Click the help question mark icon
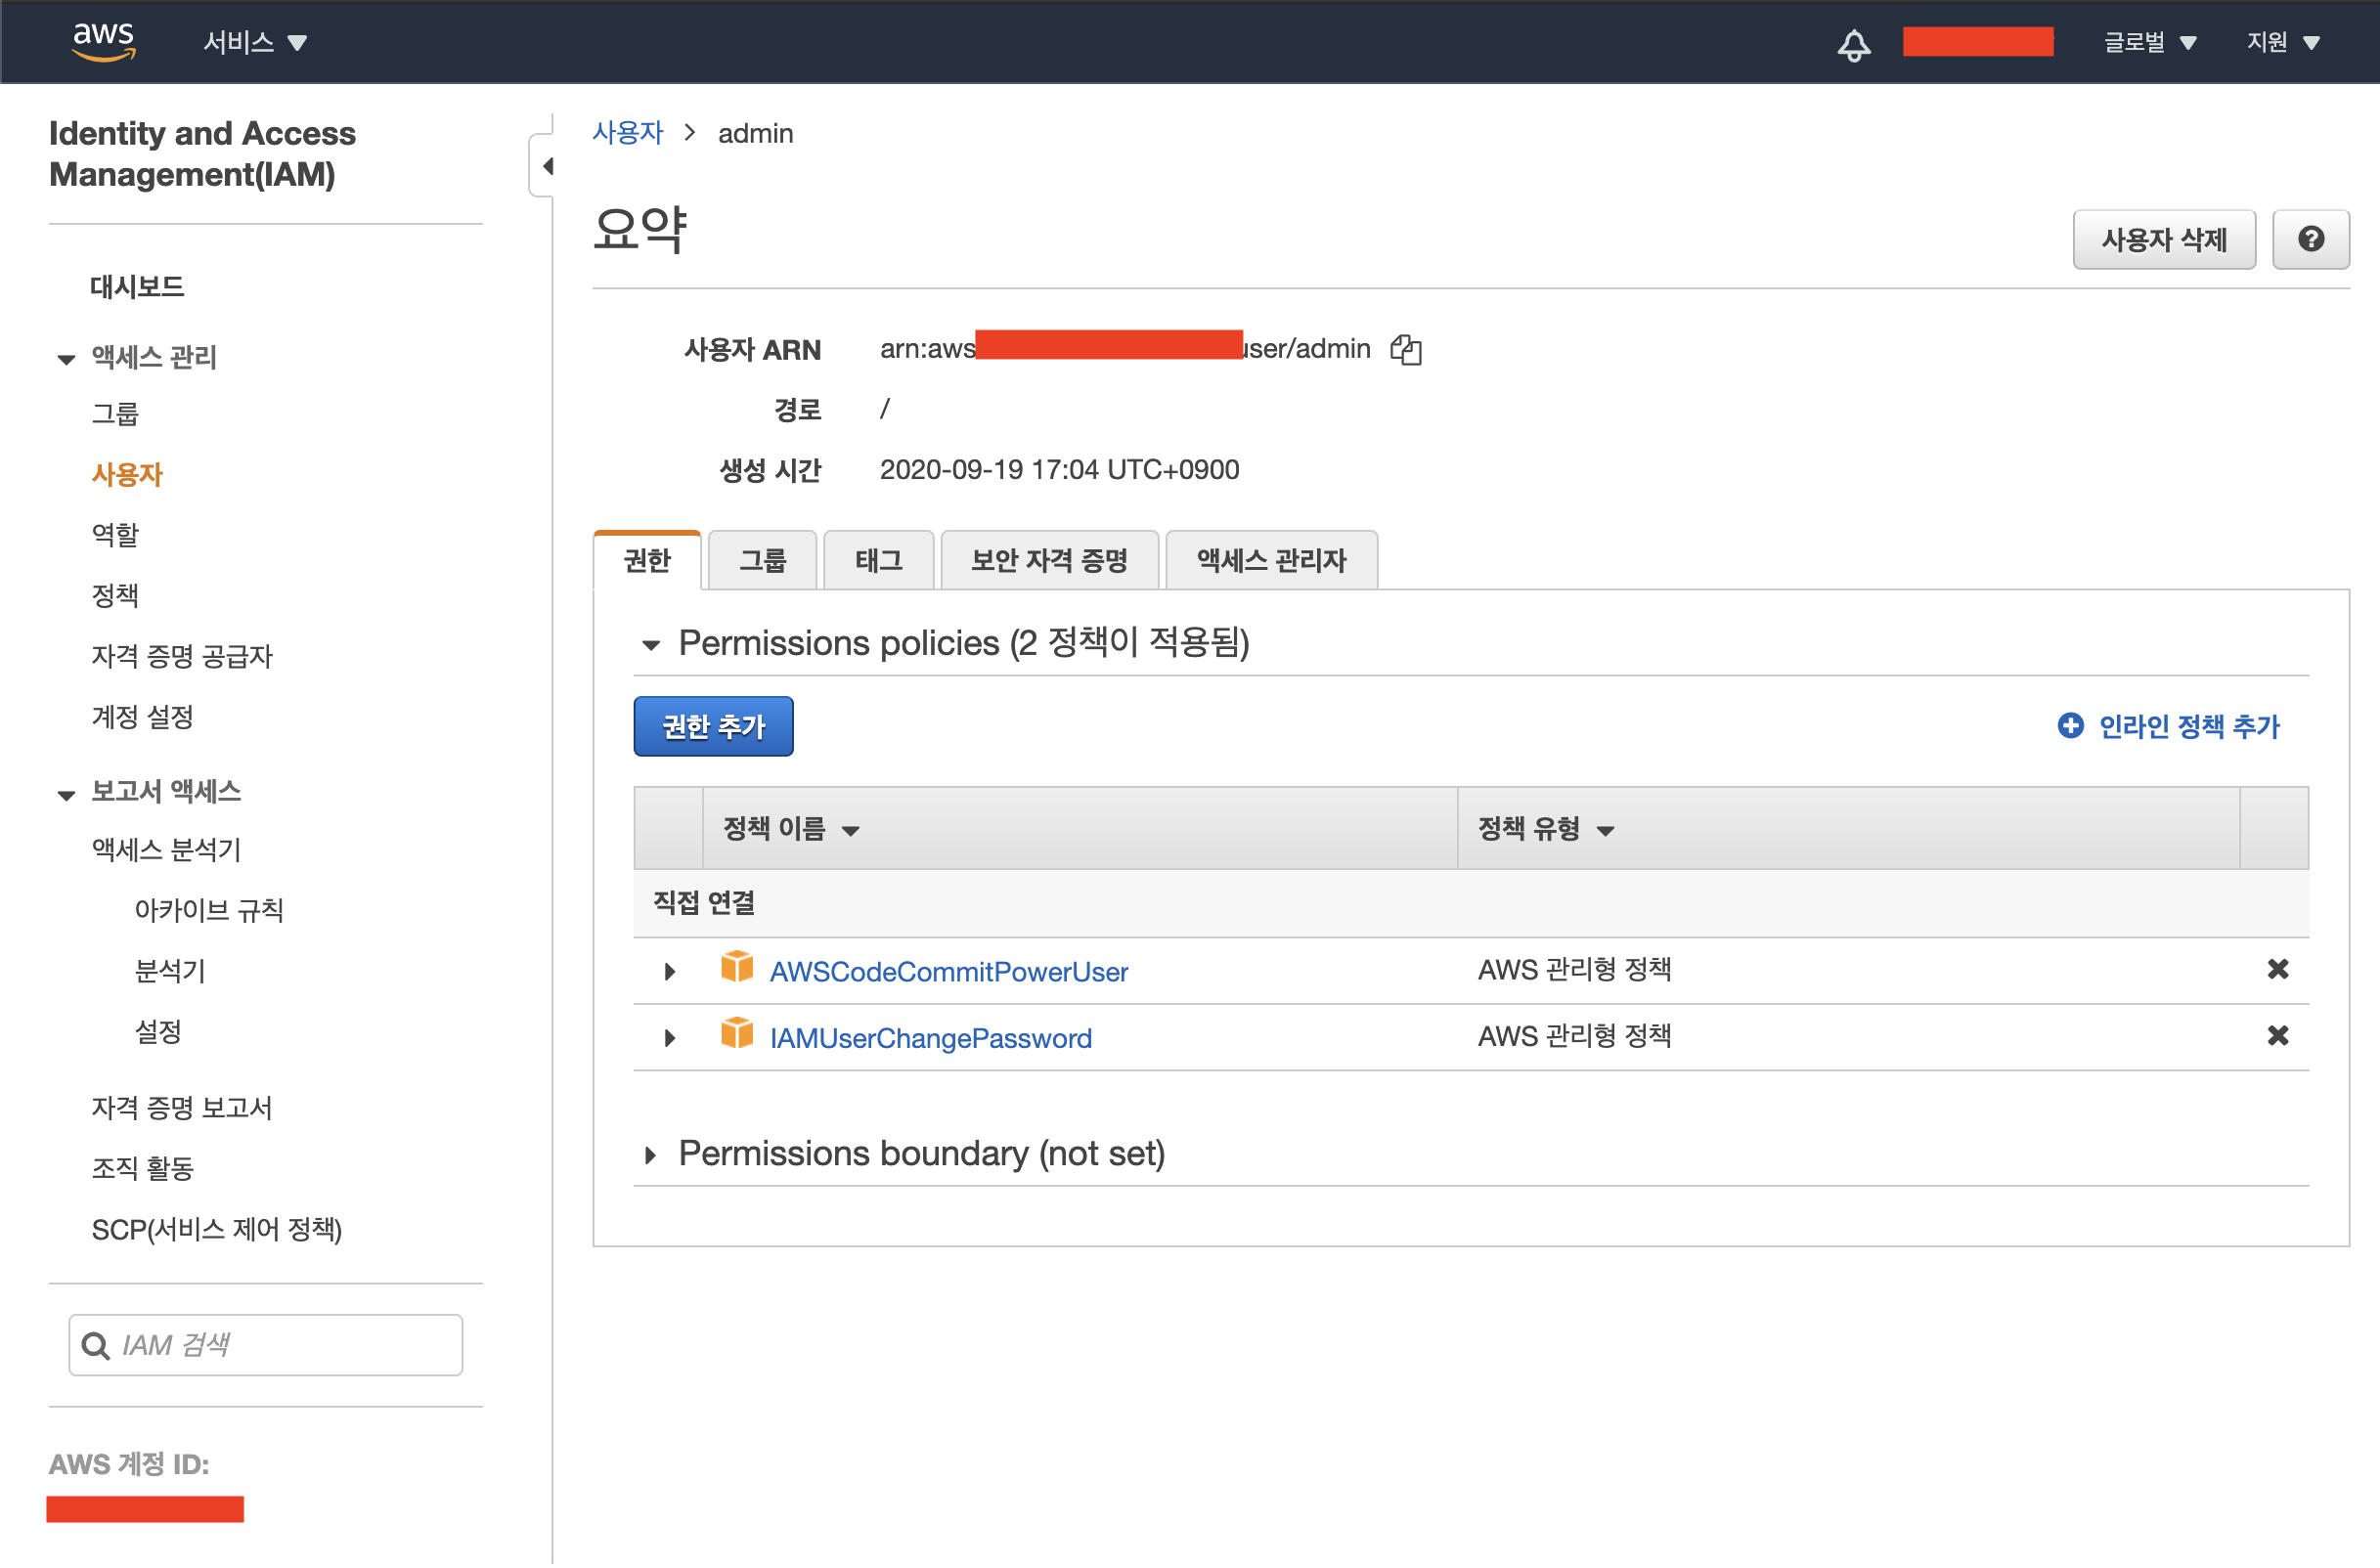The height and width of the screenshot is (1568, 2380). coord(2309,239)
